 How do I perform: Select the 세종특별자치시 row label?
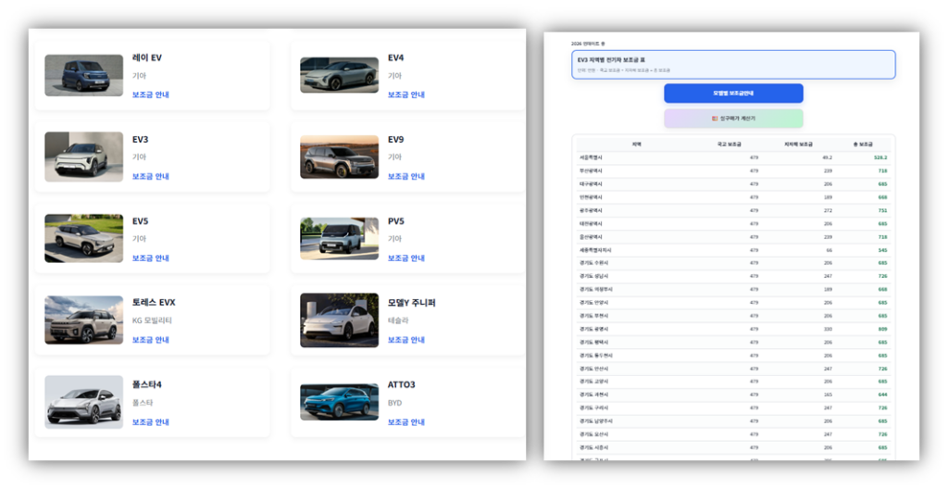click(595, 251)
